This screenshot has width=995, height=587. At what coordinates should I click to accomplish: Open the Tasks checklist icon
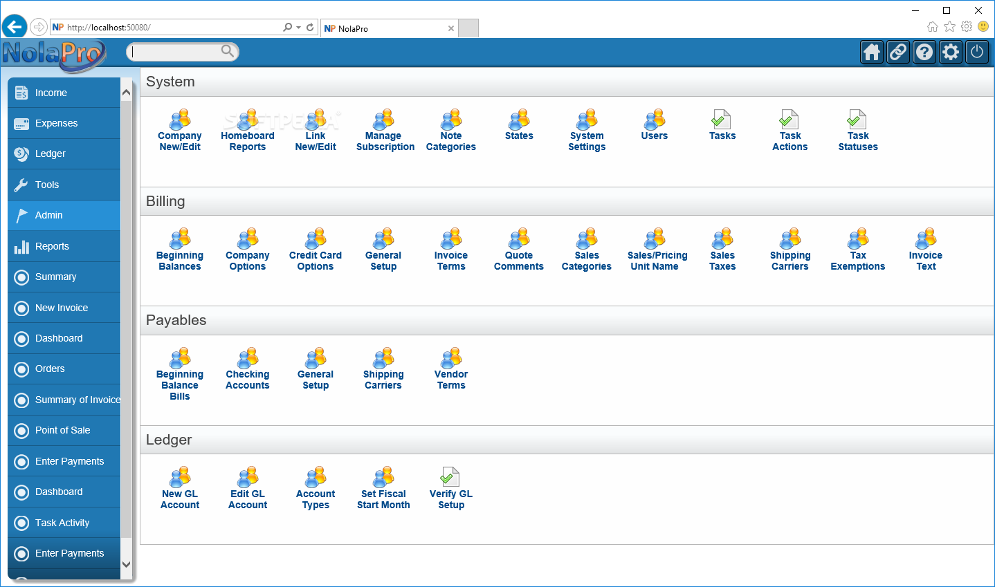(722, 124)
